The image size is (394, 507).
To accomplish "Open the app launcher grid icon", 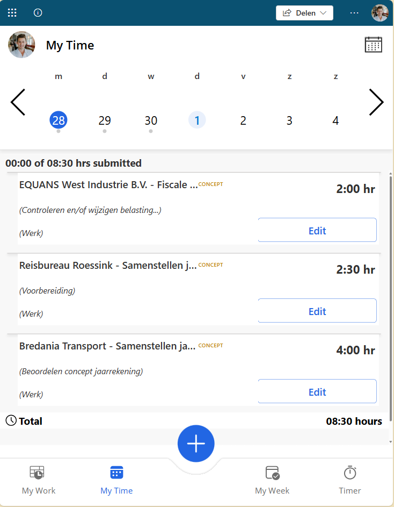I will coord(12,13).
